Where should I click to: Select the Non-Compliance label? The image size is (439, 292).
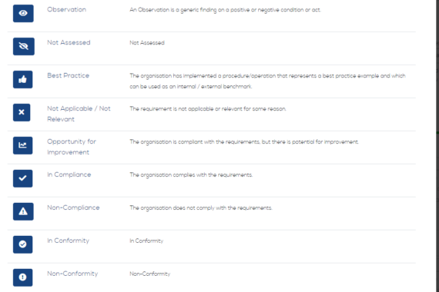click(73, 207)
